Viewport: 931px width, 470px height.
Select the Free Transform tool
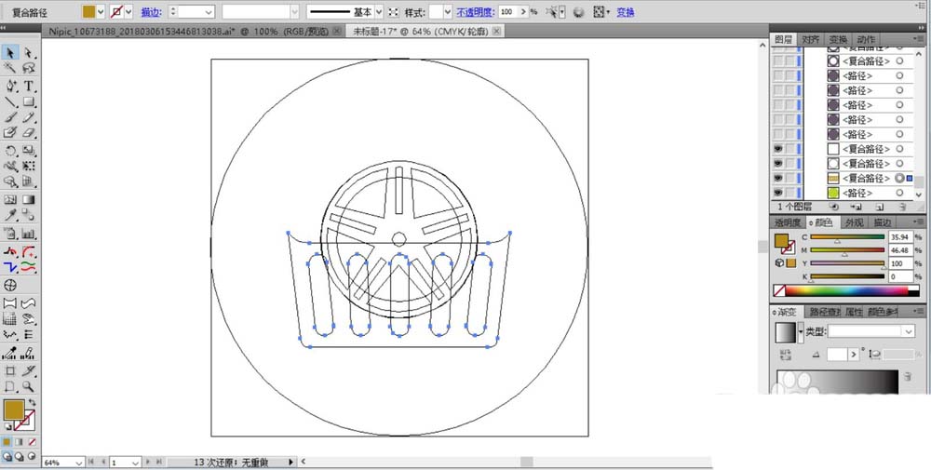pyautogui.click(x=29, y=167)
